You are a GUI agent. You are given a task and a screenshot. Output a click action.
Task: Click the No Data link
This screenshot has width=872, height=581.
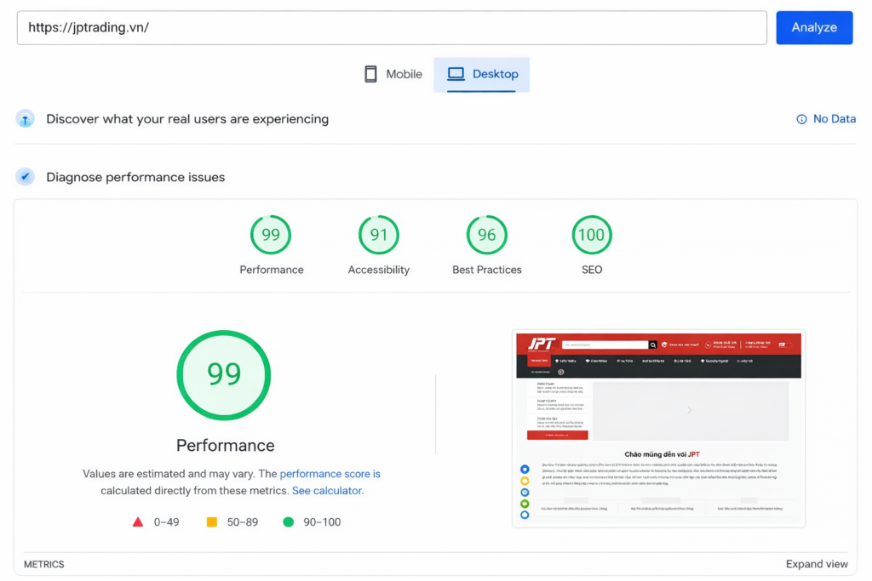[834, 119]
